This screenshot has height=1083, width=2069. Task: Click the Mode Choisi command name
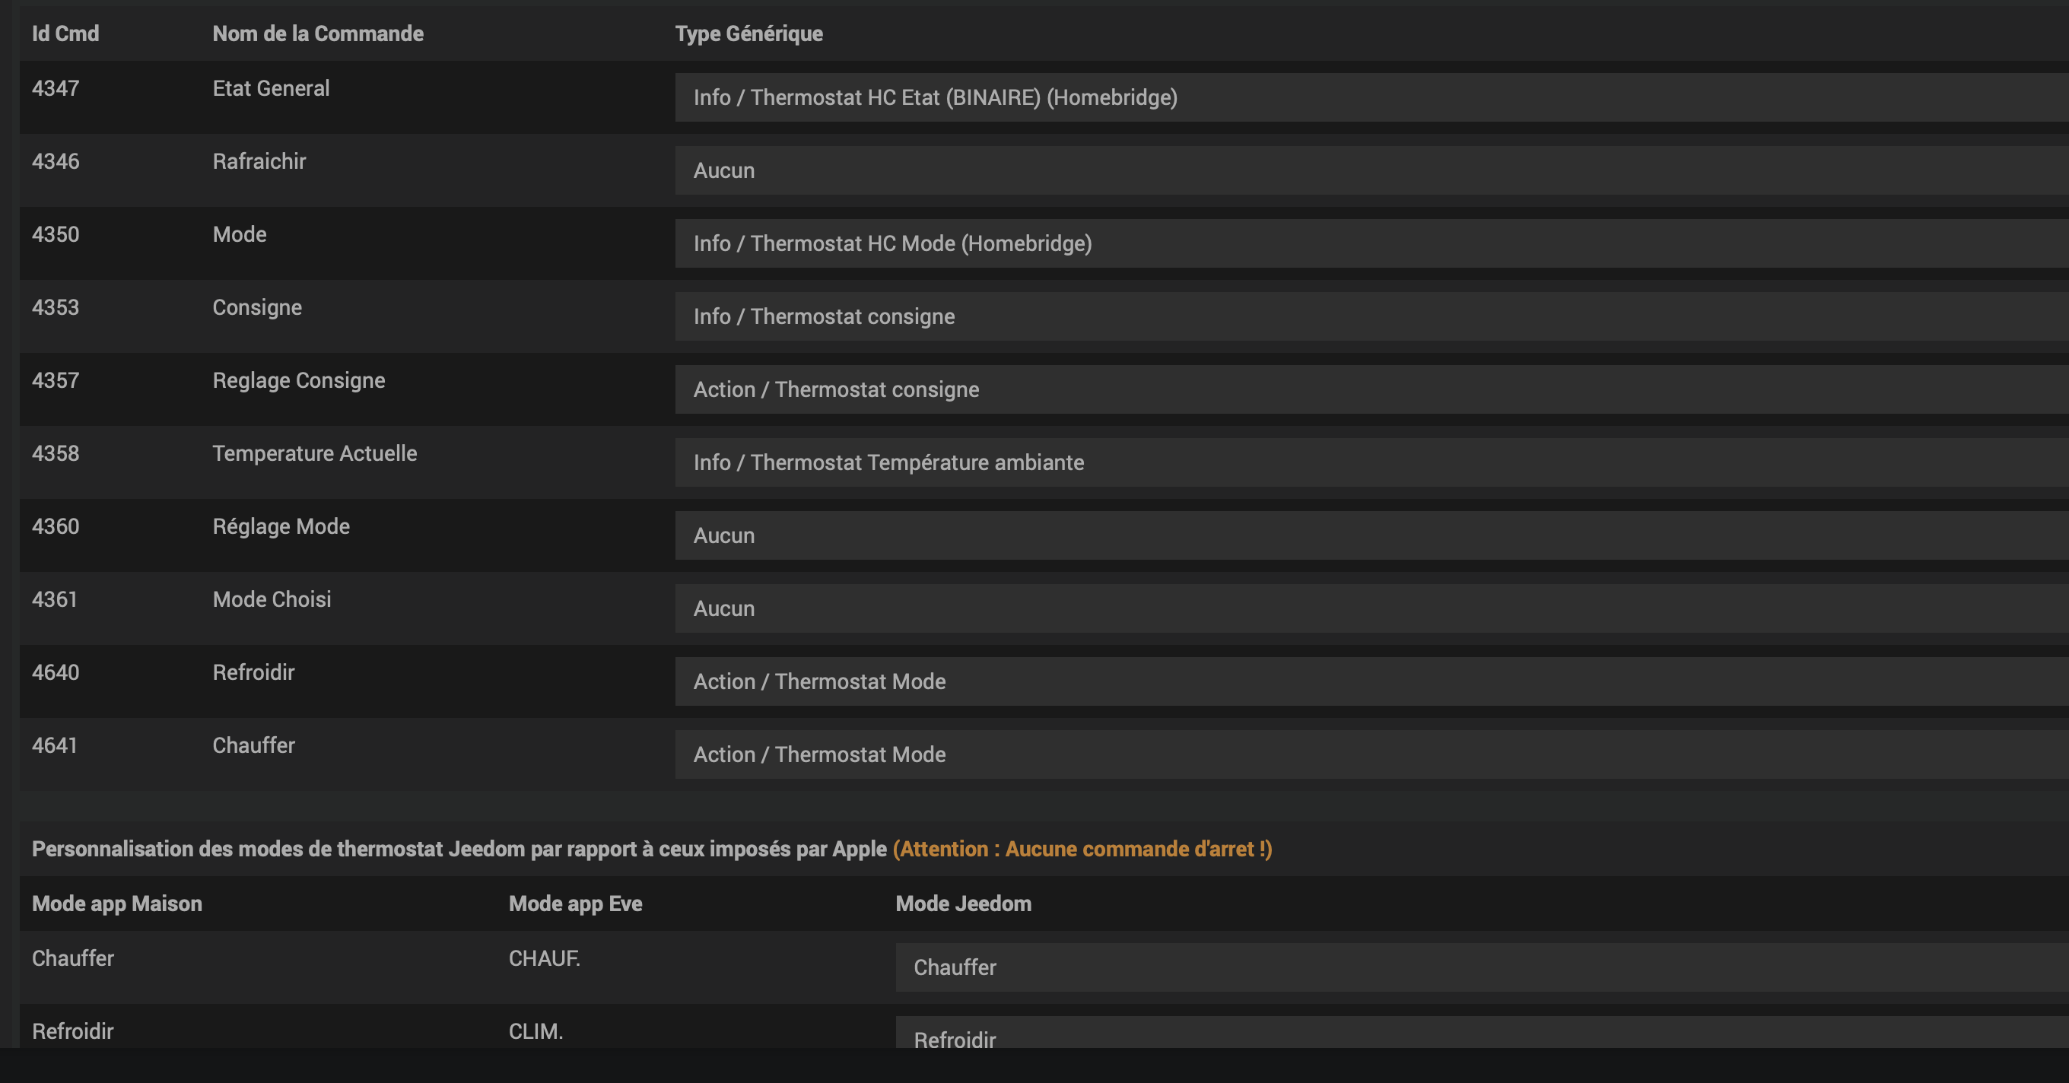[x=272, y=600]
